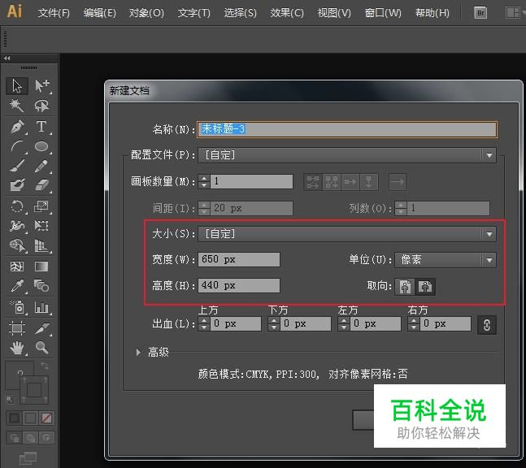The height and width of the screenshot is (468, 526).
Task: Open the 效果(C) menu
Action: [x=287, y=13]
